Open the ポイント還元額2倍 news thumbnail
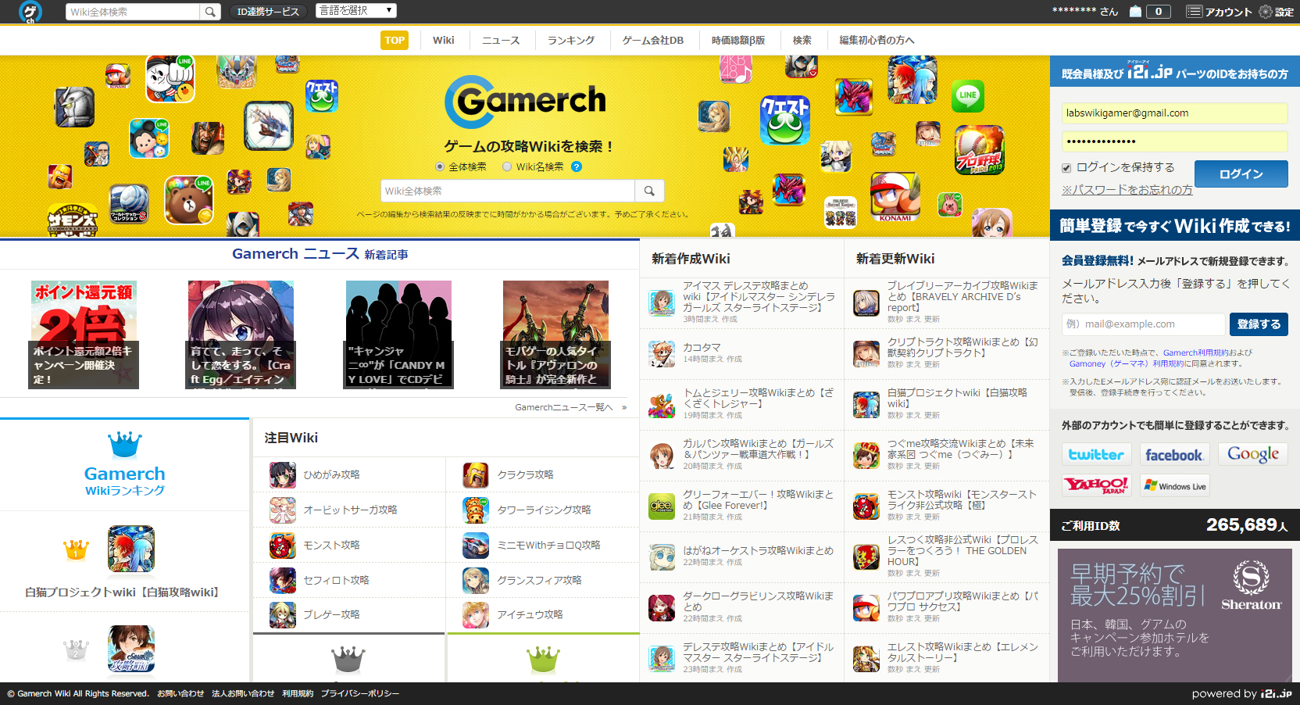1300x705 pixels. 84,335
